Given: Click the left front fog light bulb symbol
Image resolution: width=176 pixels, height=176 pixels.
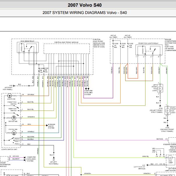Looking at the screenshot, I should tap(160, 88).
